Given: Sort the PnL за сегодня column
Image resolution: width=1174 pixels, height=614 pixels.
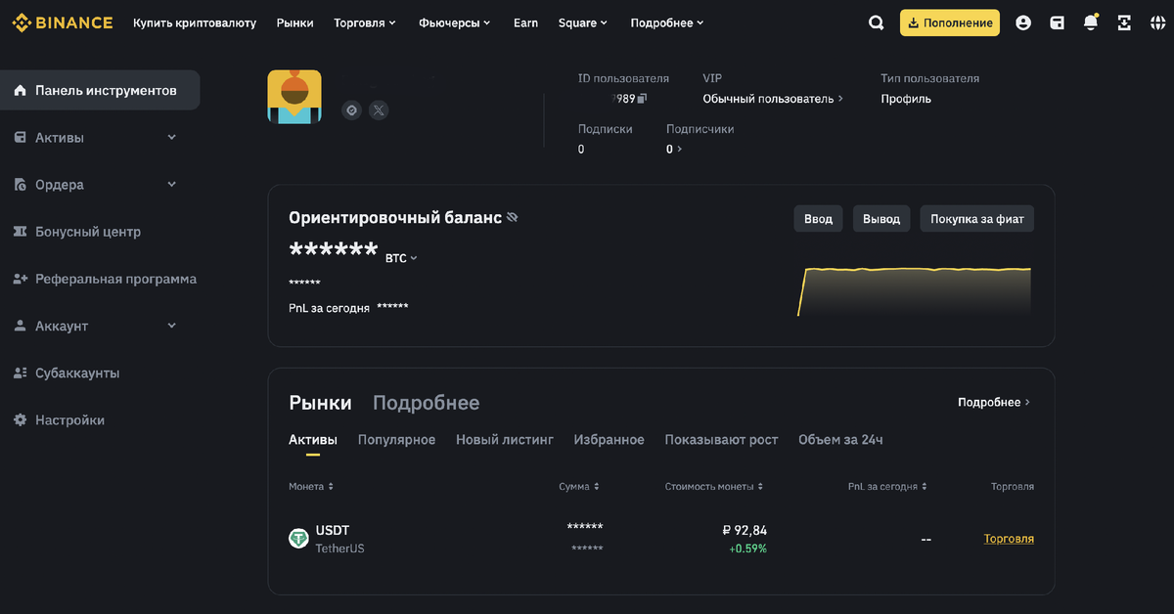Looking at the screenshot, I should click(x=887, y=486).
